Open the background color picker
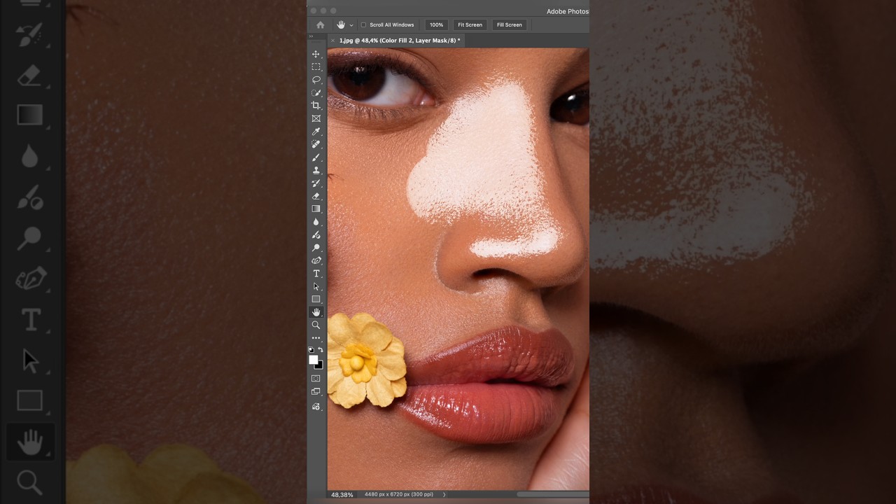Screen dimensions: 896x504 pyautogui.click(x=319, y=365)
